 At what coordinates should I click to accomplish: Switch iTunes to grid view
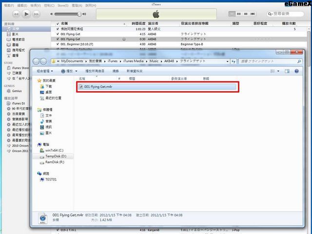pyautogui.click(x=246, y=14)
